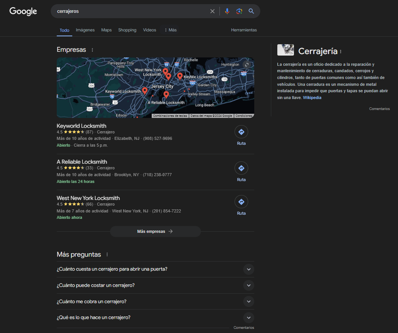398x333 pixels.
Task: Expand question about opening a door cost
Action: pos(249,269)
